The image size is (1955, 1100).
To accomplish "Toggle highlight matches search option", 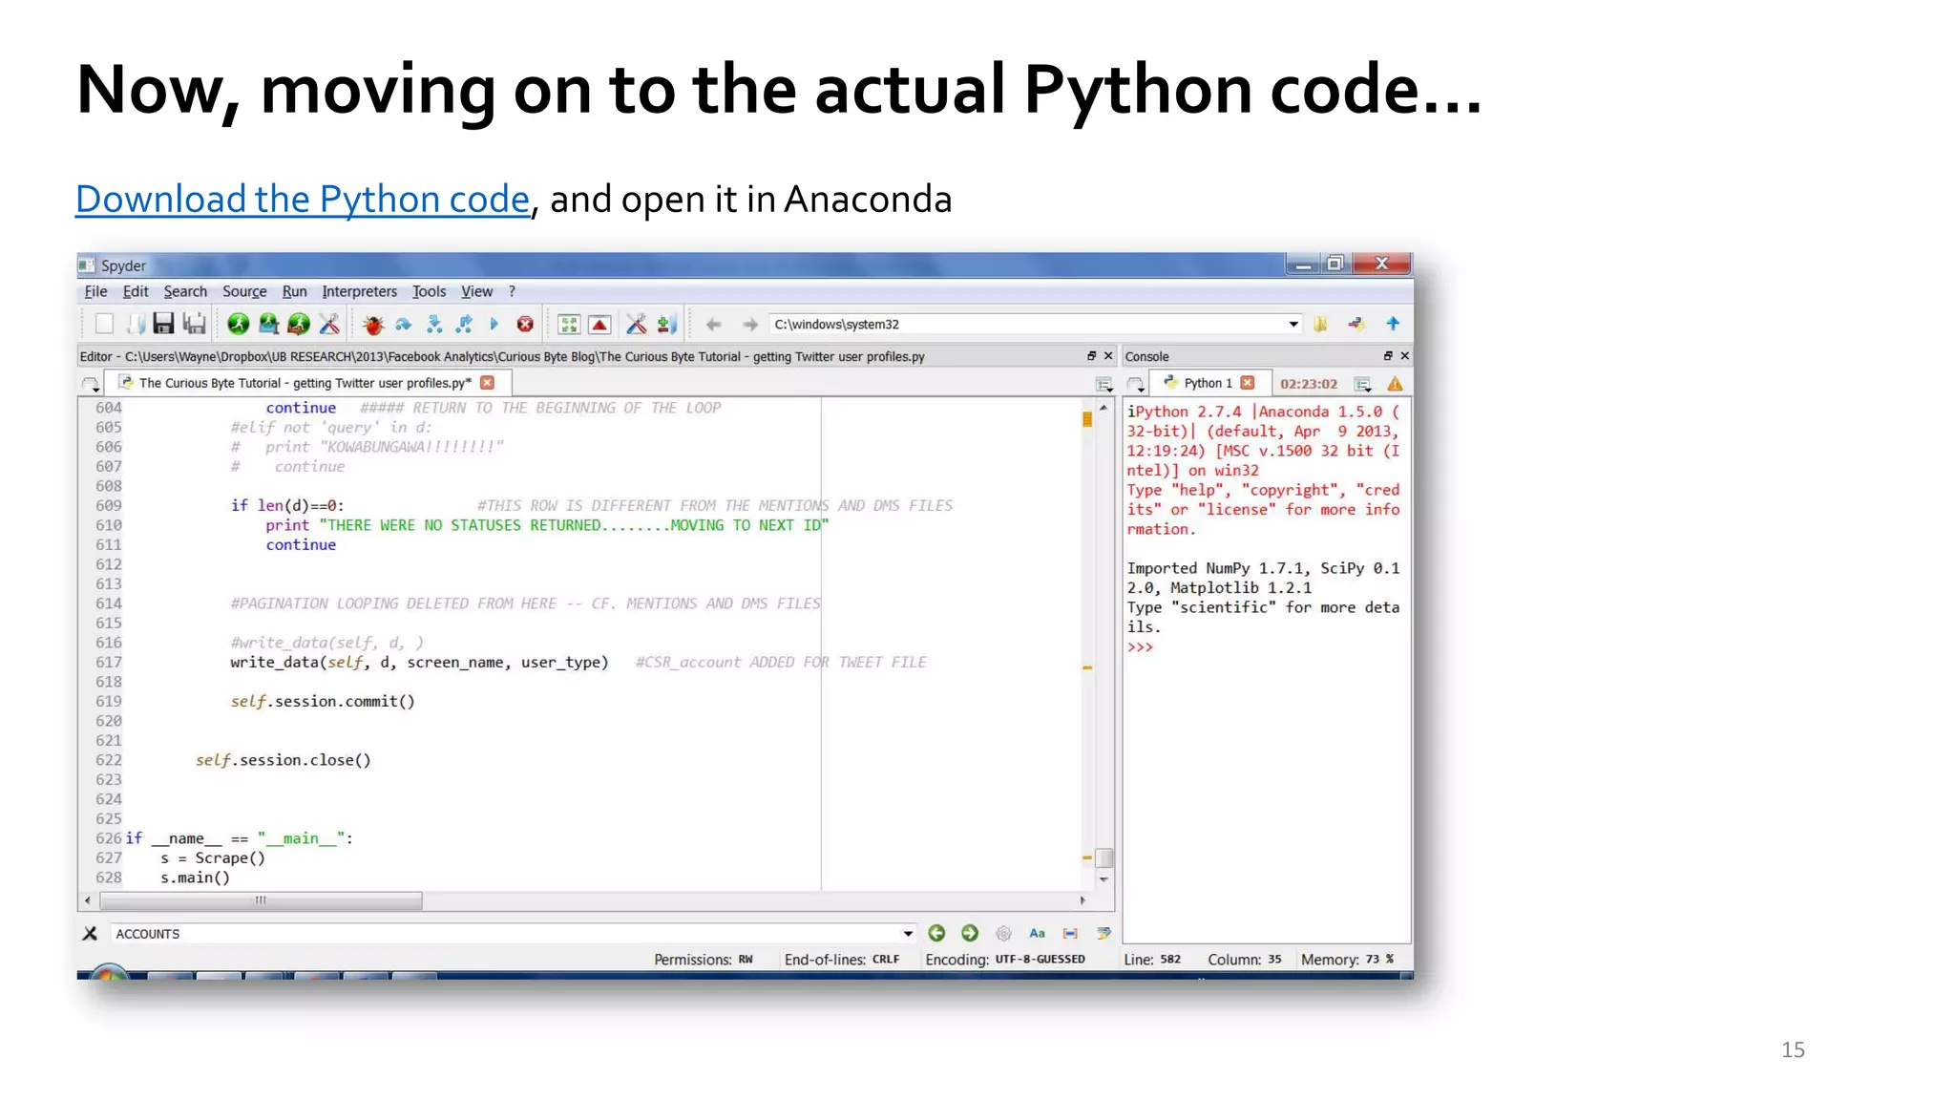I will 1104,933.
